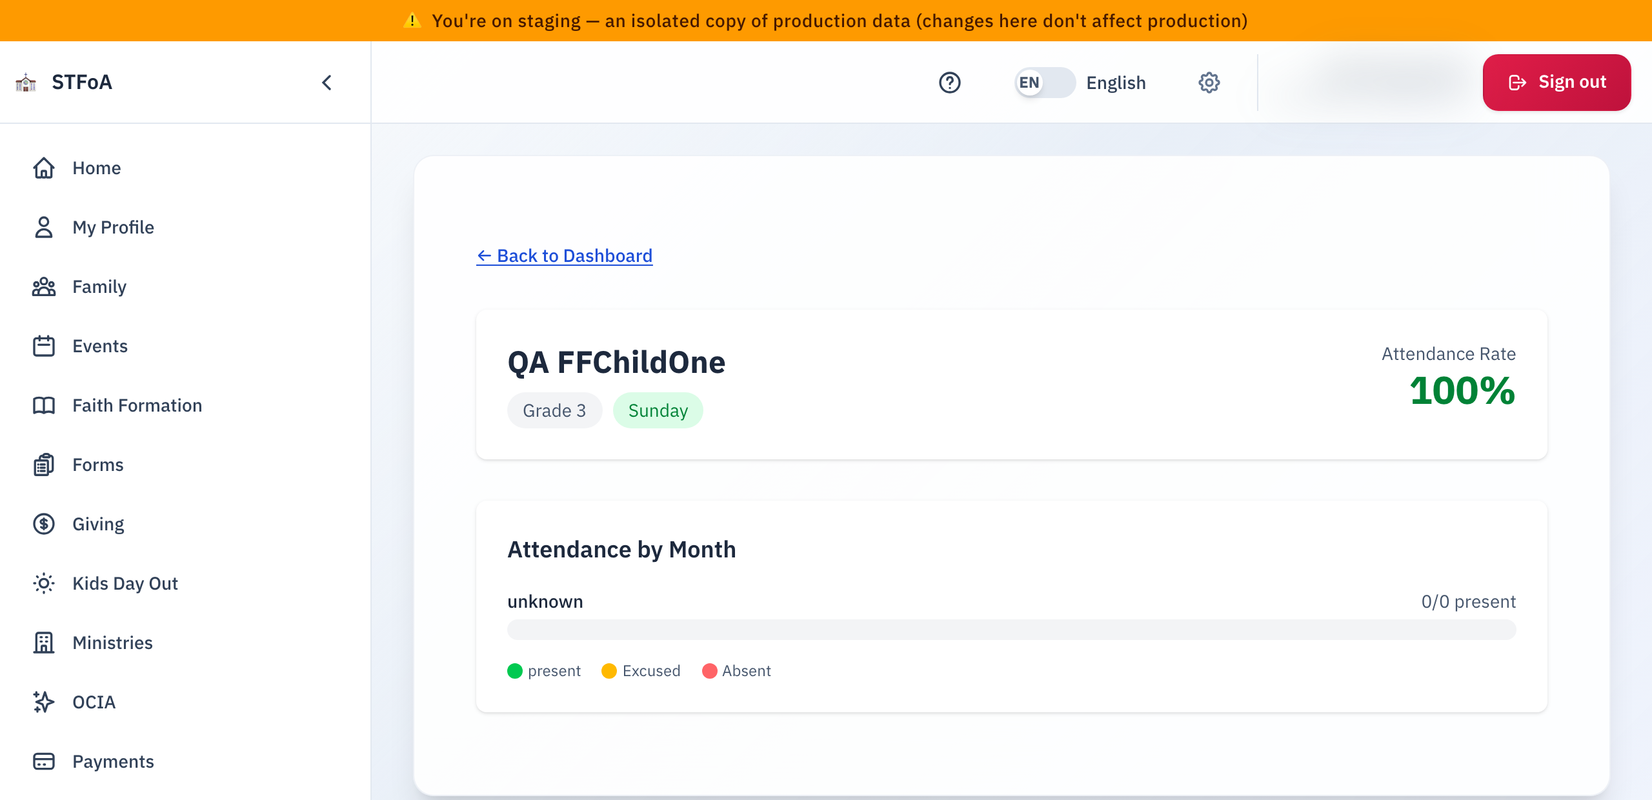The height and width of the screenshot is (800, 1652).
Task: Click the Family group icon
Action: (44, 286)
